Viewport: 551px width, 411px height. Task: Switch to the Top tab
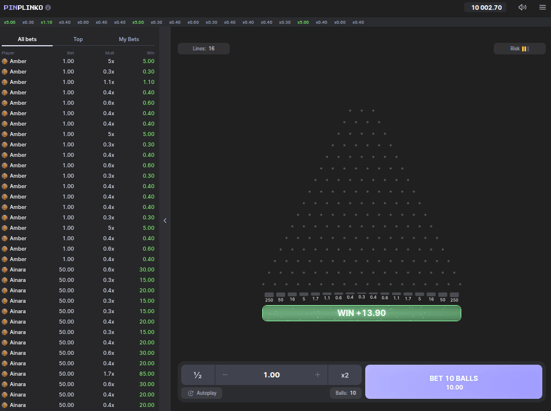coord(78,39)
